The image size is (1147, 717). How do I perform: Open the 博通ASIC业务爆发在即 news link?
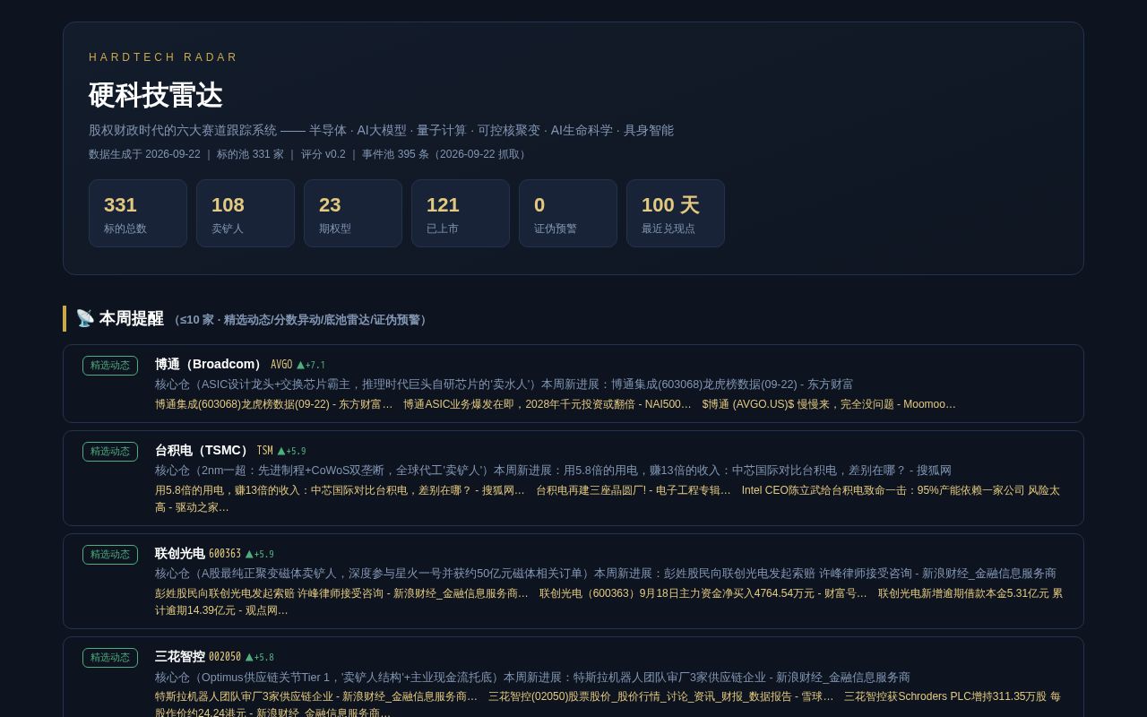pyautogui.click(x=547, y=404)
